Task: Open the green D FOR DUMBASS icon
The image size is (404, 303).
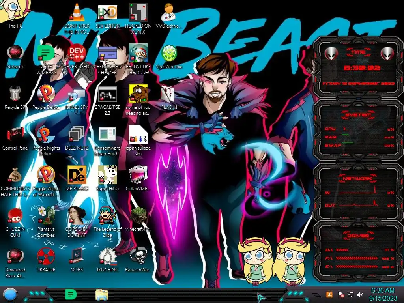Action: point(46,53)
